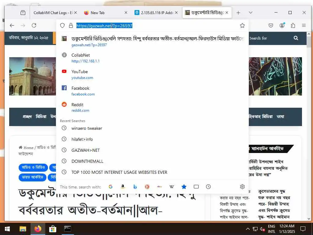
Task: Open search settings gear icon
Action: pos(242,187)
